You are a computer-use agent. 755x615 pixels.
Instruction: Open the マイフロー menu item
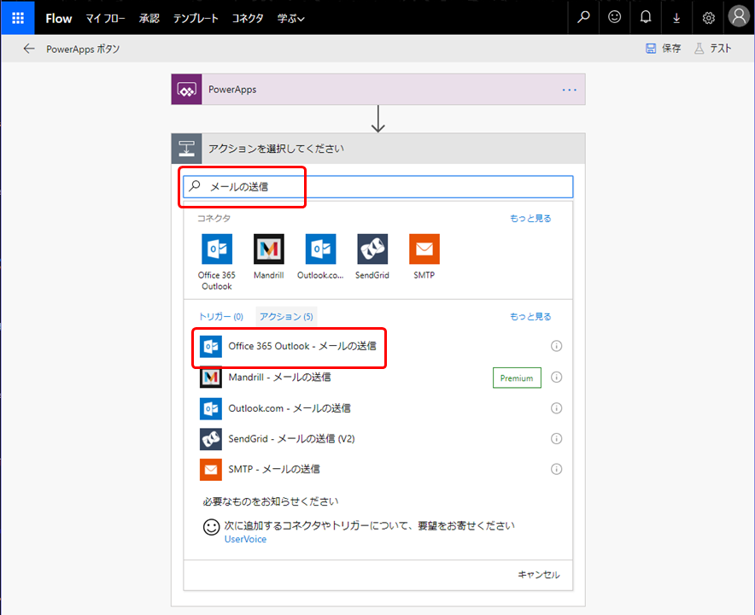(x=106, y=17)
